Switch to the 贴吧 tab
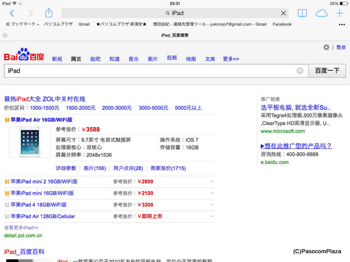The height and width of the screenshot is (262, 350). pos(95,59)
